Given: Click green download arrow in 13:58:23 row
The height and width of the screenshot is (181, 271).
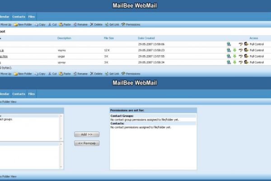Looking at the screenshot, I should tap(234, 50).
